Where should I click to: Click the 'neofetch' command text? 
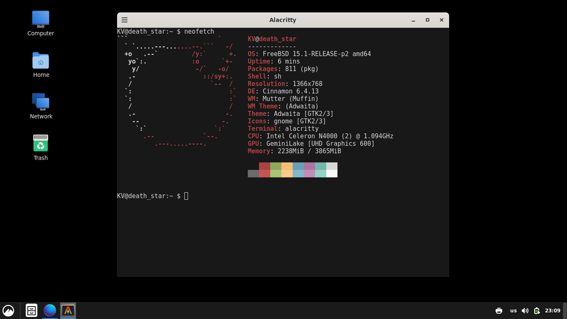199,31
